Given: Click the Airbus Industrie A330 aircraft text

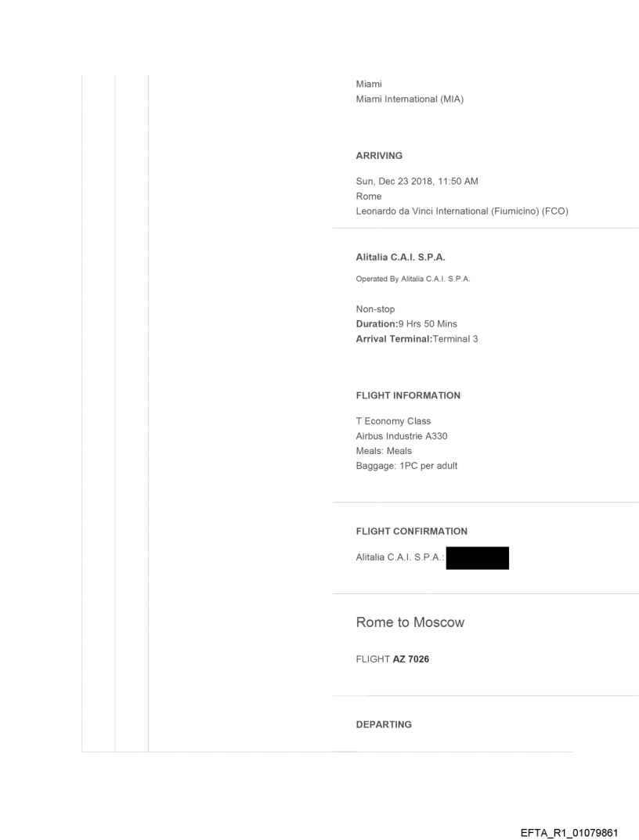Looking at the screenshot, I should click(402, 436).
